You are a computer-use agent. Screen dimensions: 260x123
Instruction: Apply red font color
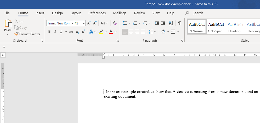click(x=111, y=31)
